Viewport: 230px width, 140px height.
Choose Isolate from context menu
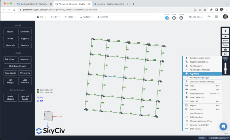(202, 90)
